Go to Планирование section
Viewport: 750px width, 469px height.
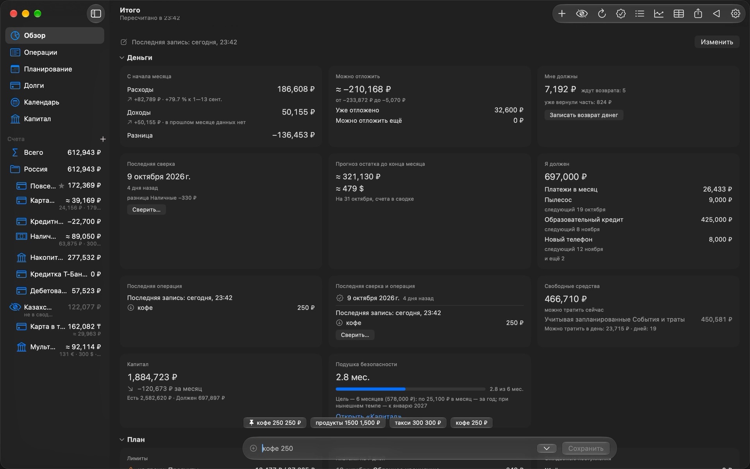click(55, 69)
